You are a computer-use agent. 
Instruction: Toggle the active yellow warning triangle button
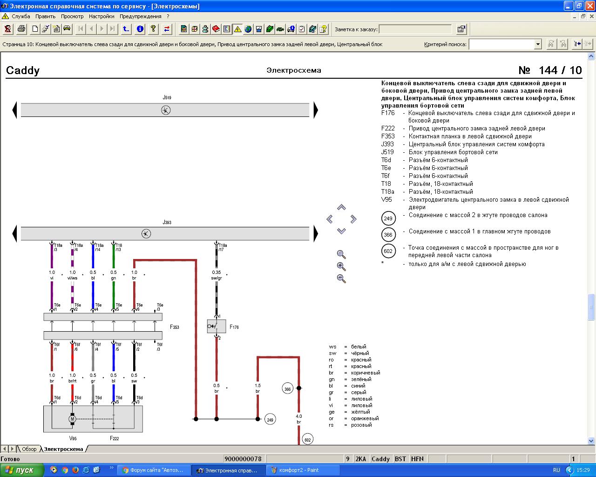point(237,29)
